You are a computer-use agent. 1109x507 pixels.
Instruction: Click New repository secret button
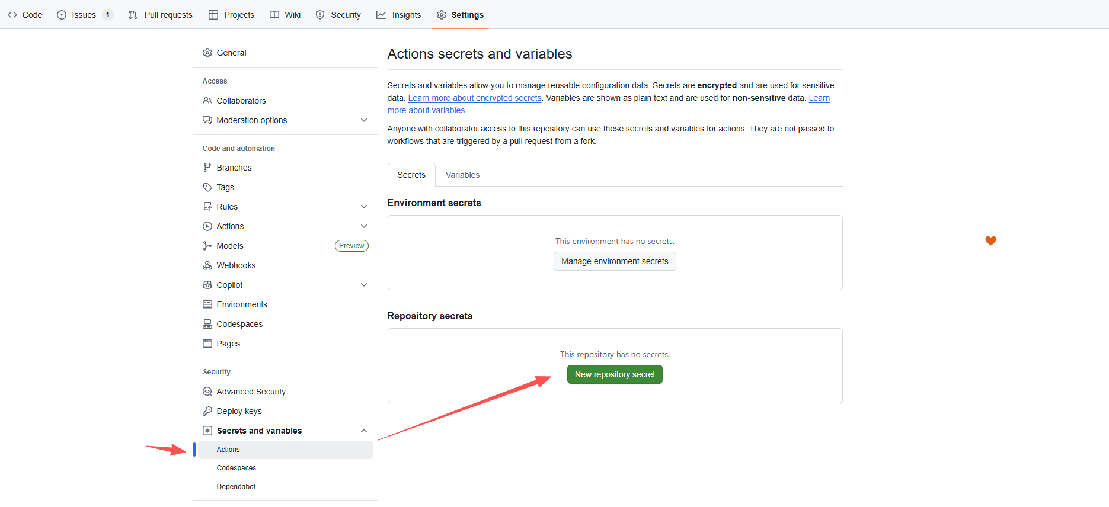615,374
